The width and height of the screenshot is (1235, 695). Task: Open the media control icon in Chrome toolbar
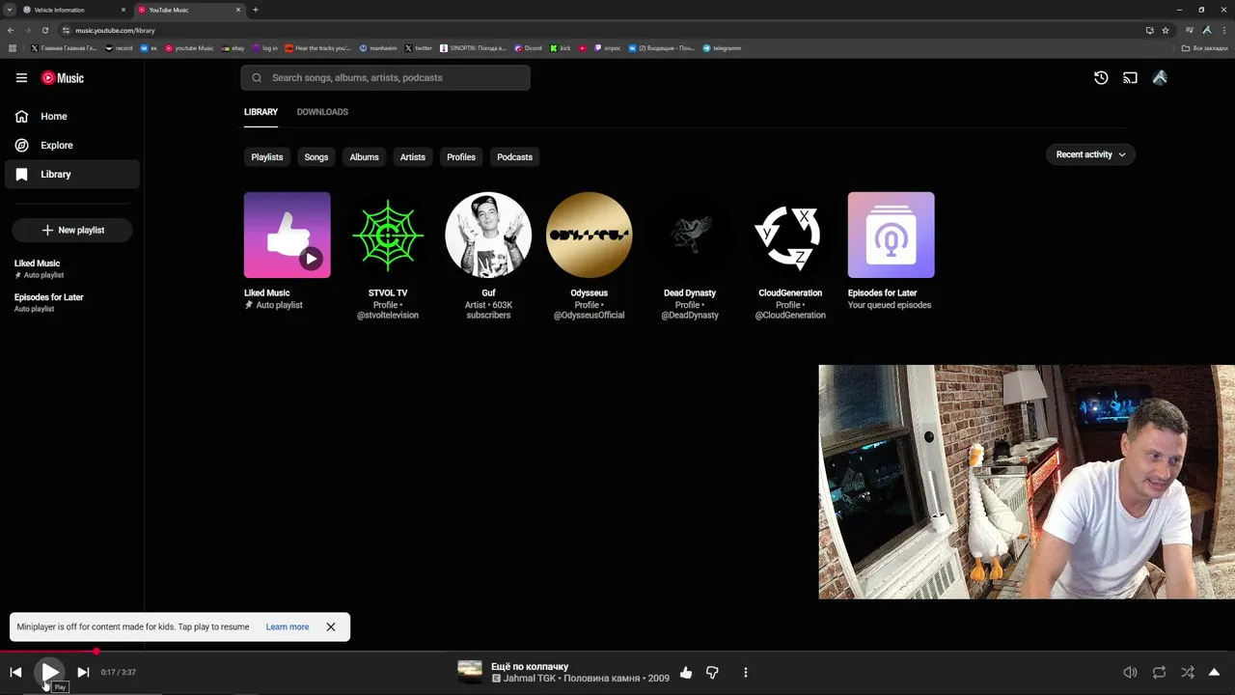(x=1190, y=30)
